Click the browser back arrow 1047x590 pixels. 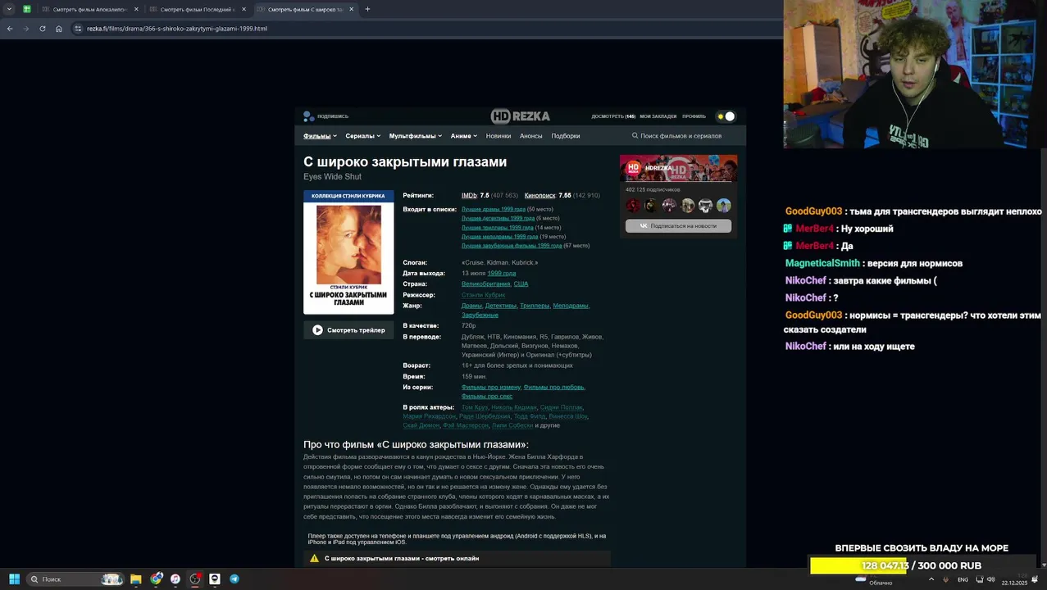[x=10, y=29]
